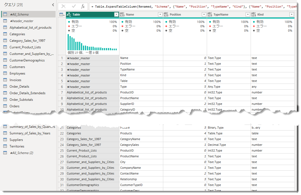Select the ★header_master query
This screenshot has height=195, width=301.
(x=28, y=21)
